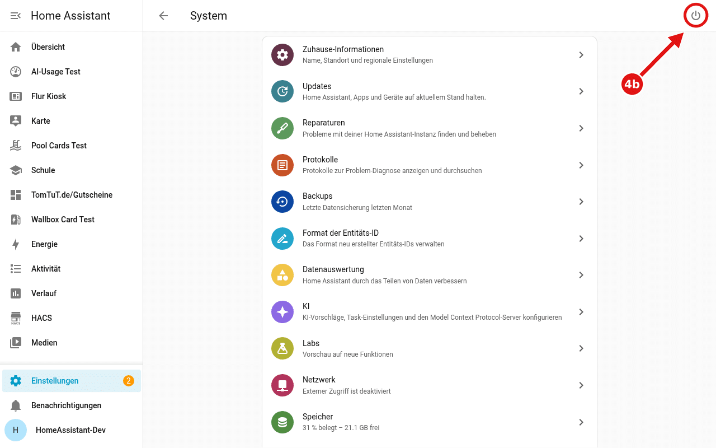Open Flur Kiosk dashboard
716x448 pixels.
point(72,96)
